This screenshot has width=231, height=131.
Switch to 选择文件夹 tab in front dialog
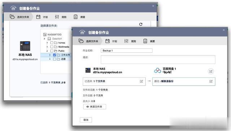pyautogui.click(x=88, y=41)
